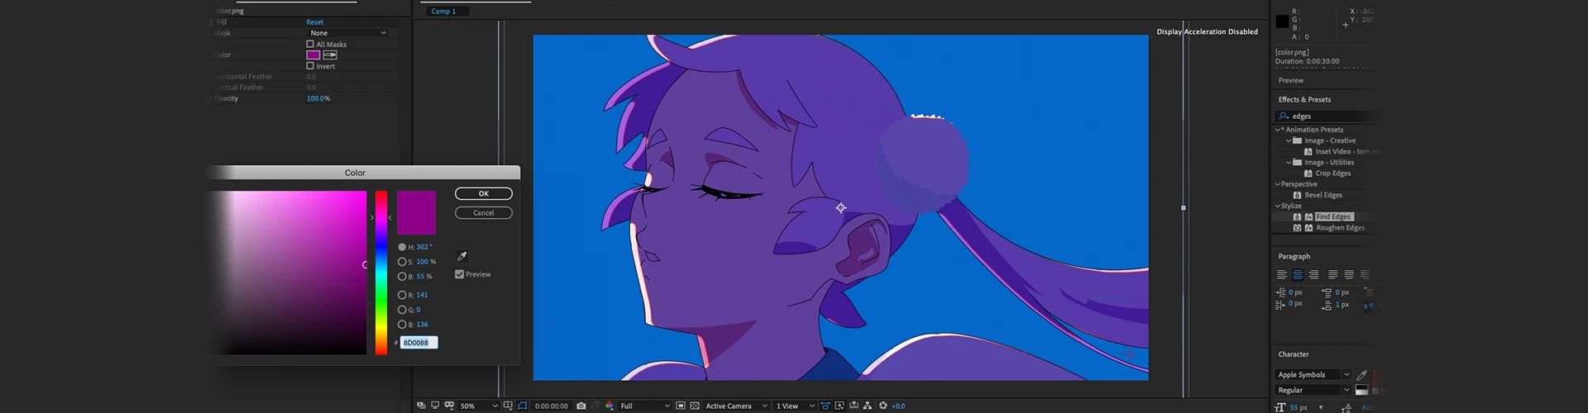Screen dimensions: 1588x413
Task: Select Left Align Text paragraph icon
Action: coord(1282,274)
